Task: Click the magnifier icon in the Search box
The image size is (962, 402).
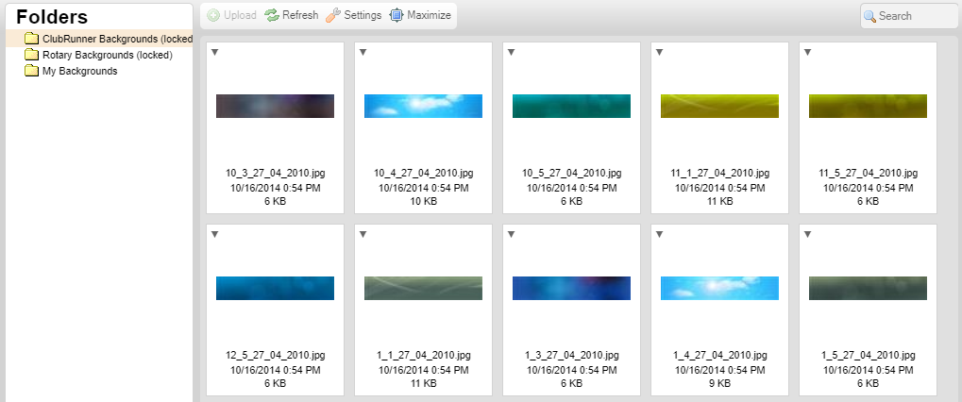Action: (869, 16)
